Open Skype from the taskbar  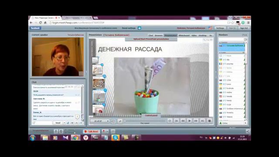pyautogui.click(x=116, y=138)
